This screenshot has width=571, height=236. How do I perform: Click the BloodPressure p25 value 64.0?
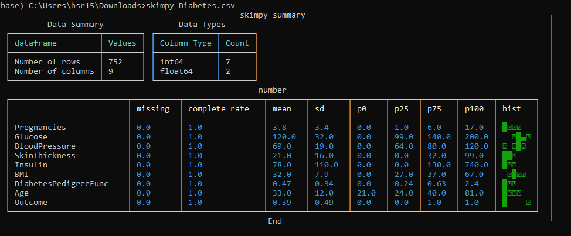coord(404,146)
